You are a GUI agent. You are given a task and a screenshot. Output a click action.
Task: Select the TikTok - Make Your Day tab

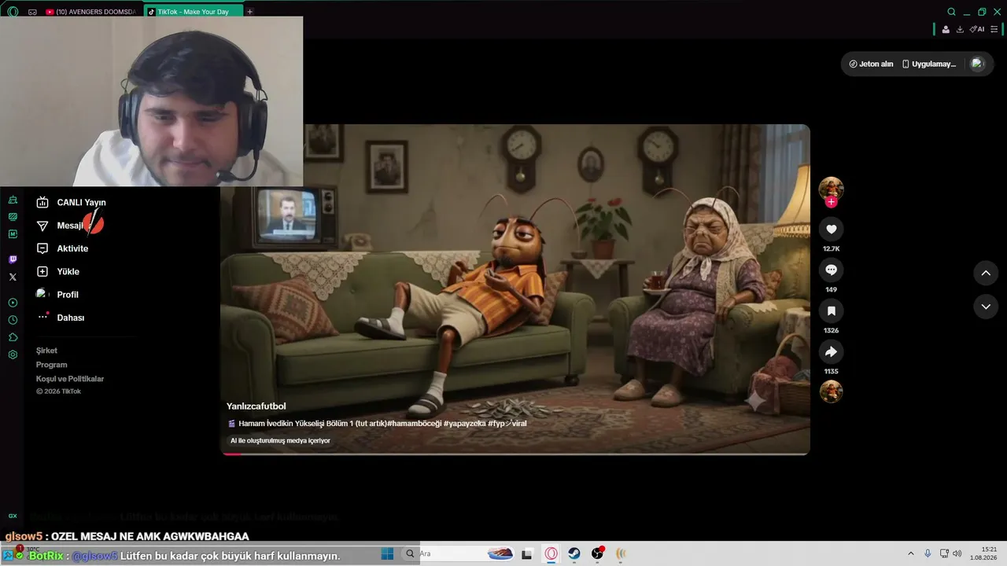pos(194,12)
